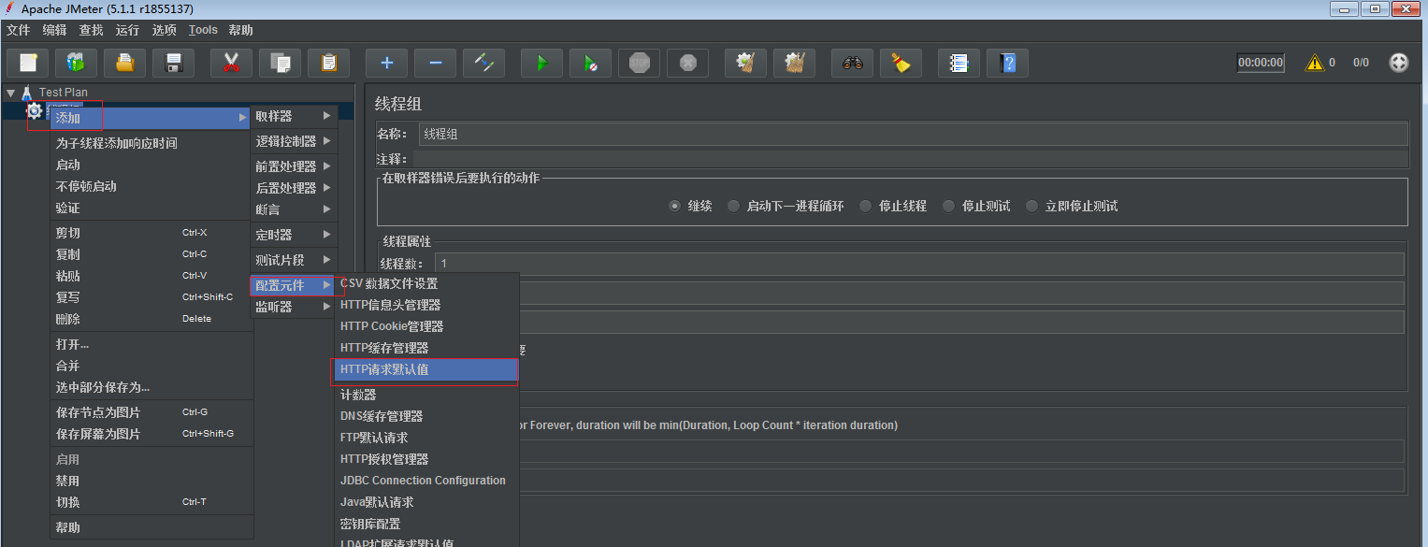Choose 密钥库配置 menu item

[x=426, y=524]
